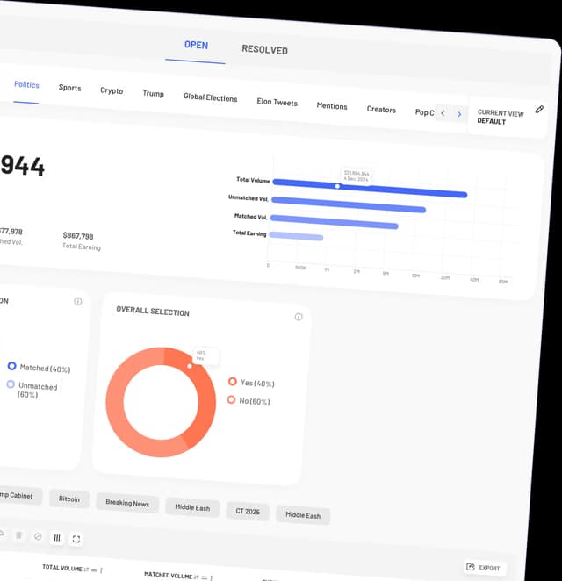Select the Crypto category tab
This screenshot has width=562, height=581.
point(112,90)
